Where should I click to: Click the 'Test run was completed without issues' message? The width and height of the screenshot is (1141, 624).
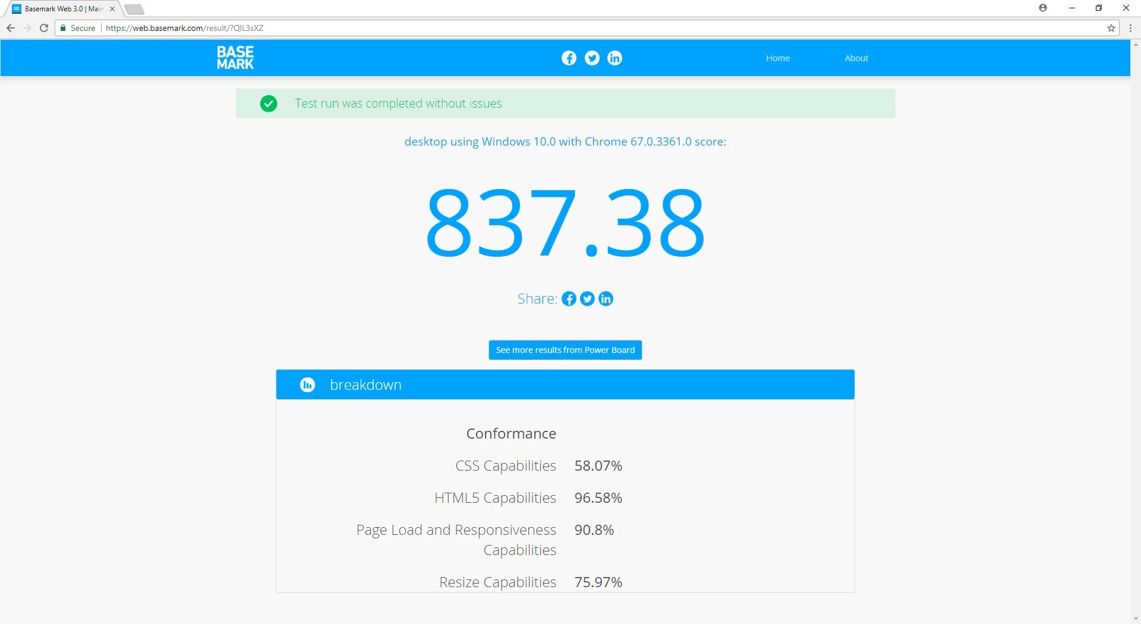point(398,103)
